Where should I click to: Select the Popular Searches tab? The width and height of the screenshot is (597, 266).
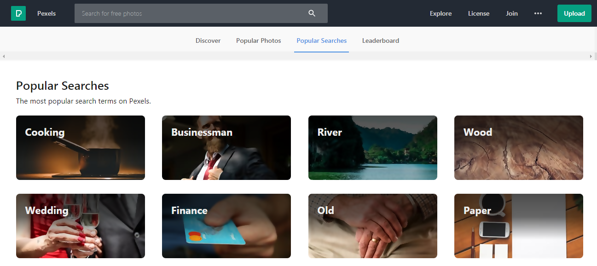click(x=322, y=40)
